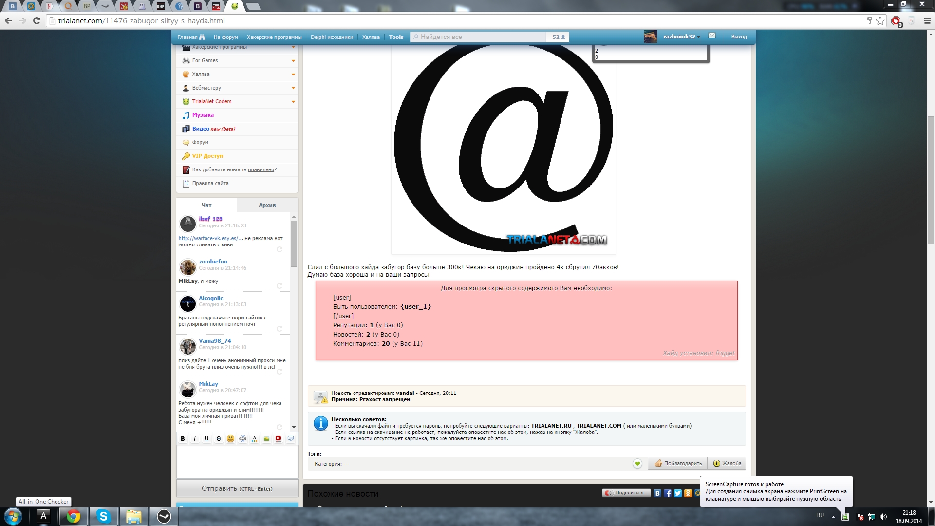The width and height of the screenshot is (935, 526).
Task: Switch to the Чат tab
Action: point(206,205)
